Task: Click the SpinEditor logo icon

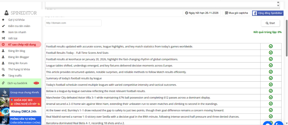Action: [x=6, y=13]
